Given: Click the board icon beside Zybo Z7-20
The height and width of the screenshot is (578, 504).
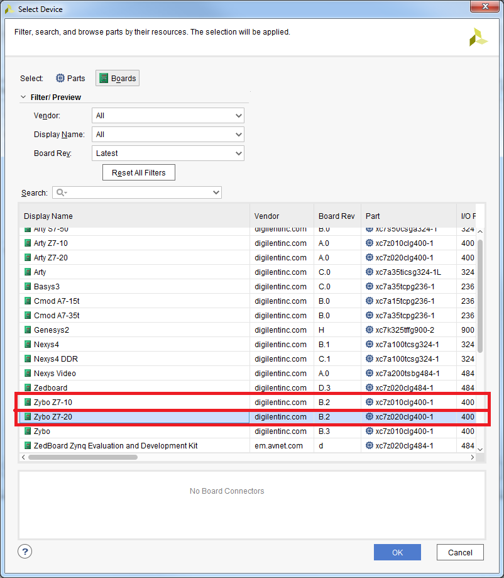Looking at the screenshot, I should 28,416.
